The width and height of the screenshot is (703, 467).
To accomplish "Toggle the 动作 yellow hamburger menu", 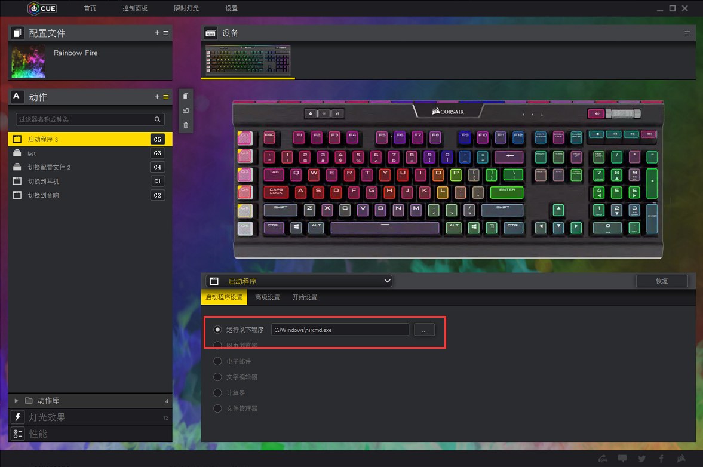I will [166, 97].
